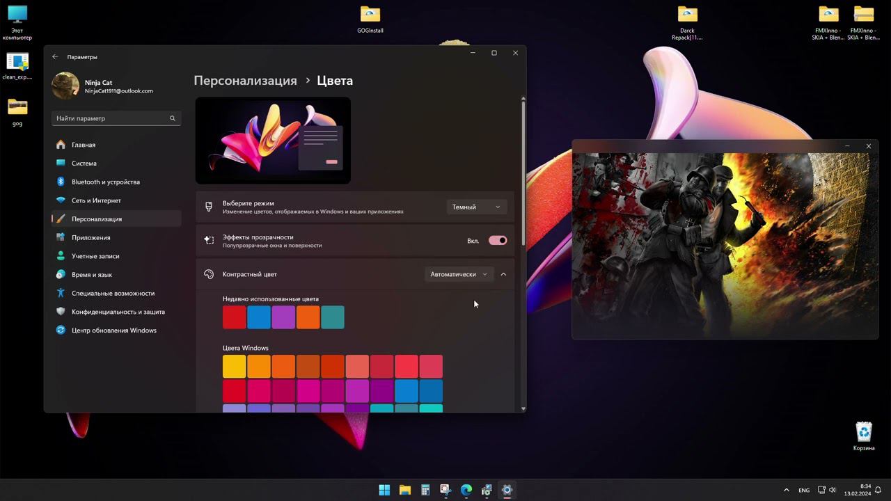Open Персонализация in the sidebar
This screenshot has width=891, height=501.
point(116,219)
